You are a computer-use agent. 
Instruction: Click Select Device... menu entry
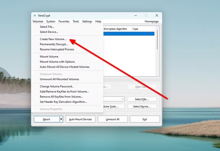click(x=49, y=32)
